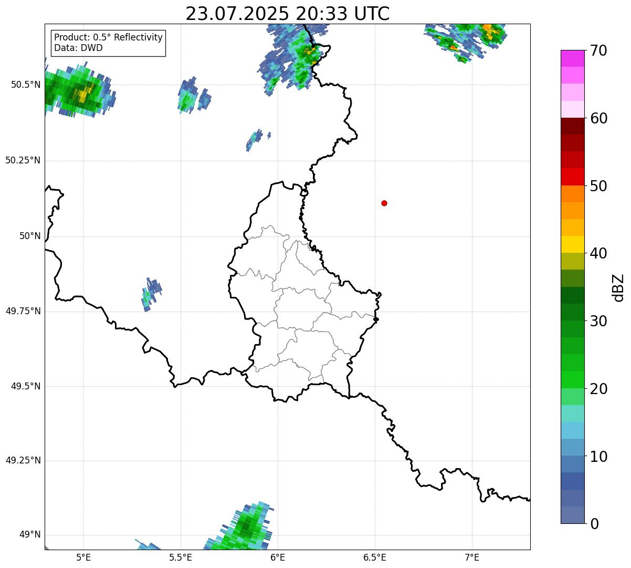Viewport: 631px width, 568px height.
Task: Click the tiny radar echo near 50.3°N 5.9°E
Action: click(257, 139)
